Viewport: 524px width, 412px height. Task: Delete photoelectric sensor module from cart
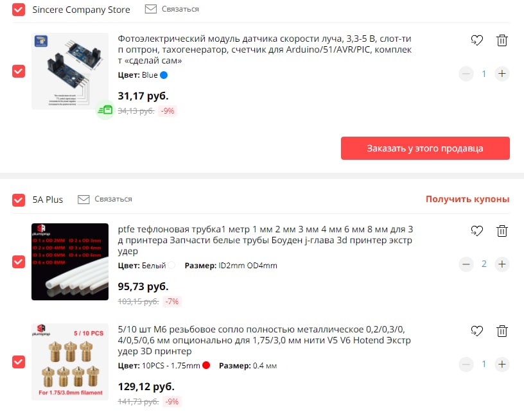coord(502,40)
